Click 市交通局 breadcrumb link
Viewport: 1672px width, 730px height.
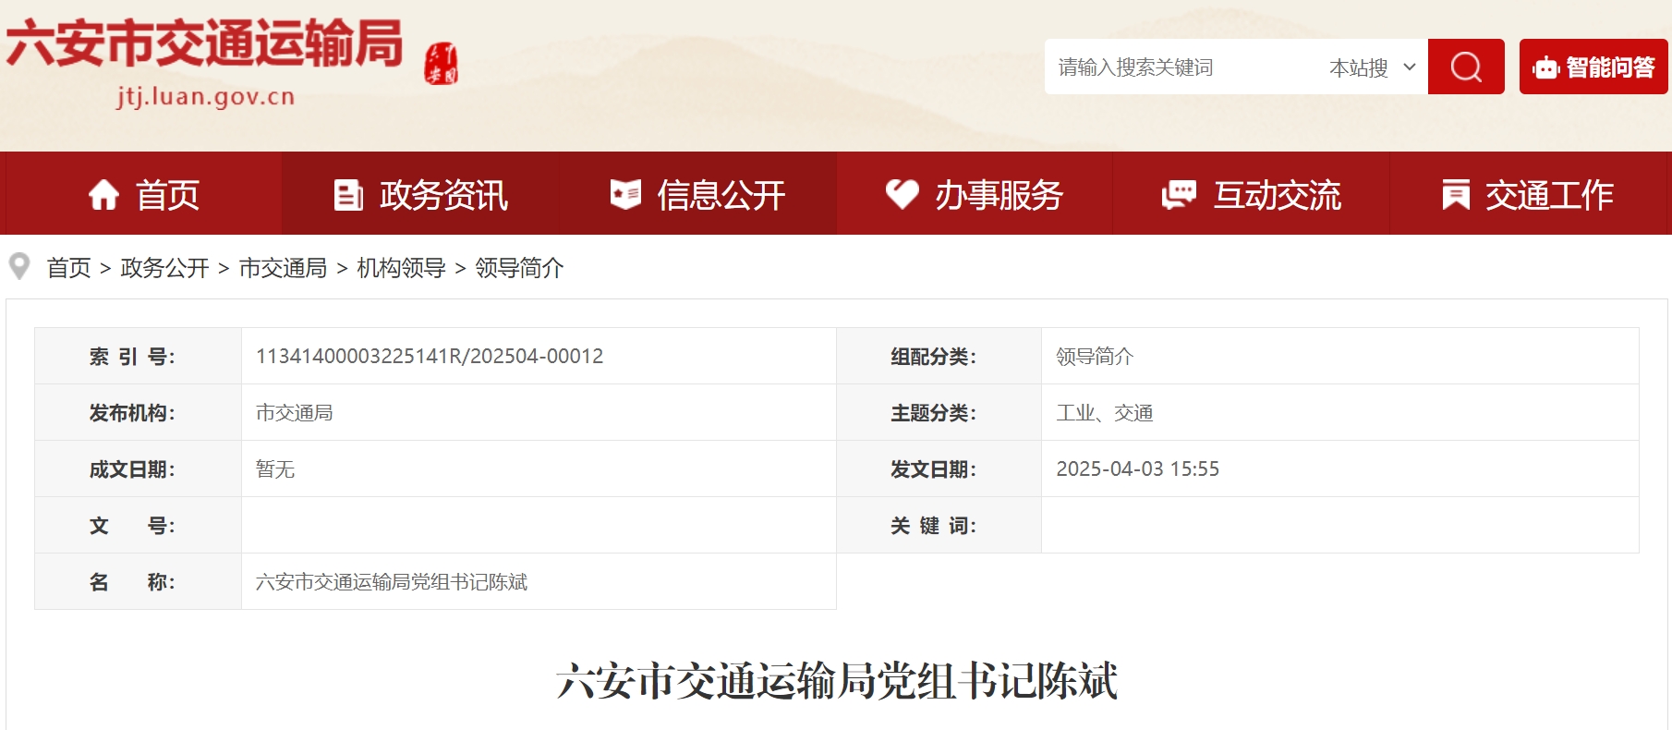pos(283,268)
